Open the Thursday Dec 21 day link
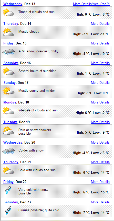The width and height of the screenshot is (114, 221). tap(11, 162)
